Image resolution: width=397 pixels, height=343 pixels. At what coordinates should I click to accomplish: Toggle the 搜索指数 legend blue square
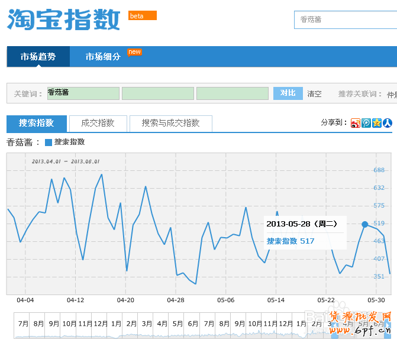point(49,142)
